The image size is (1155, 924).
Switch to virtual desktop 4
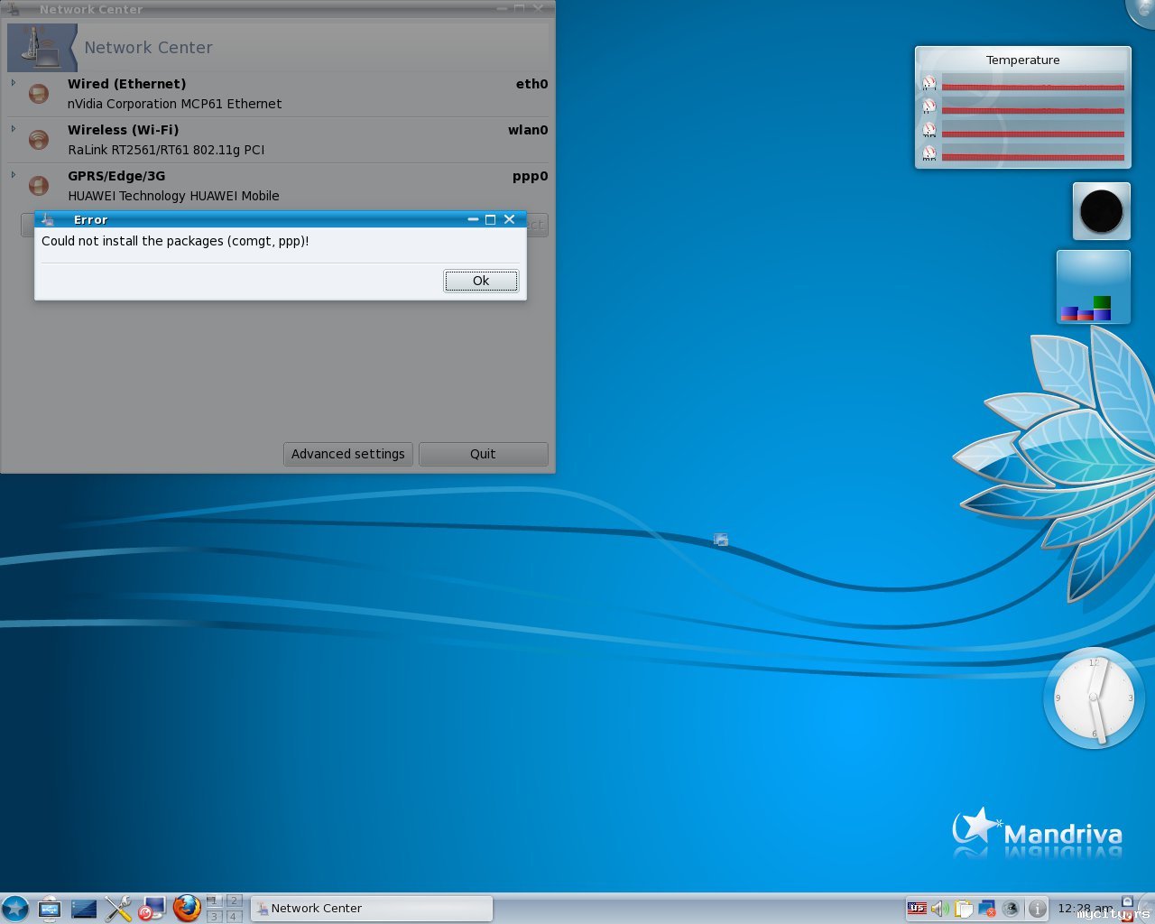click(x=234, y=916)
